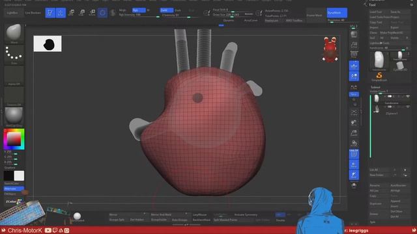Adjust the Focal Shift slider
This screenshot has width=417, height=234.
[x=233, y=10]
